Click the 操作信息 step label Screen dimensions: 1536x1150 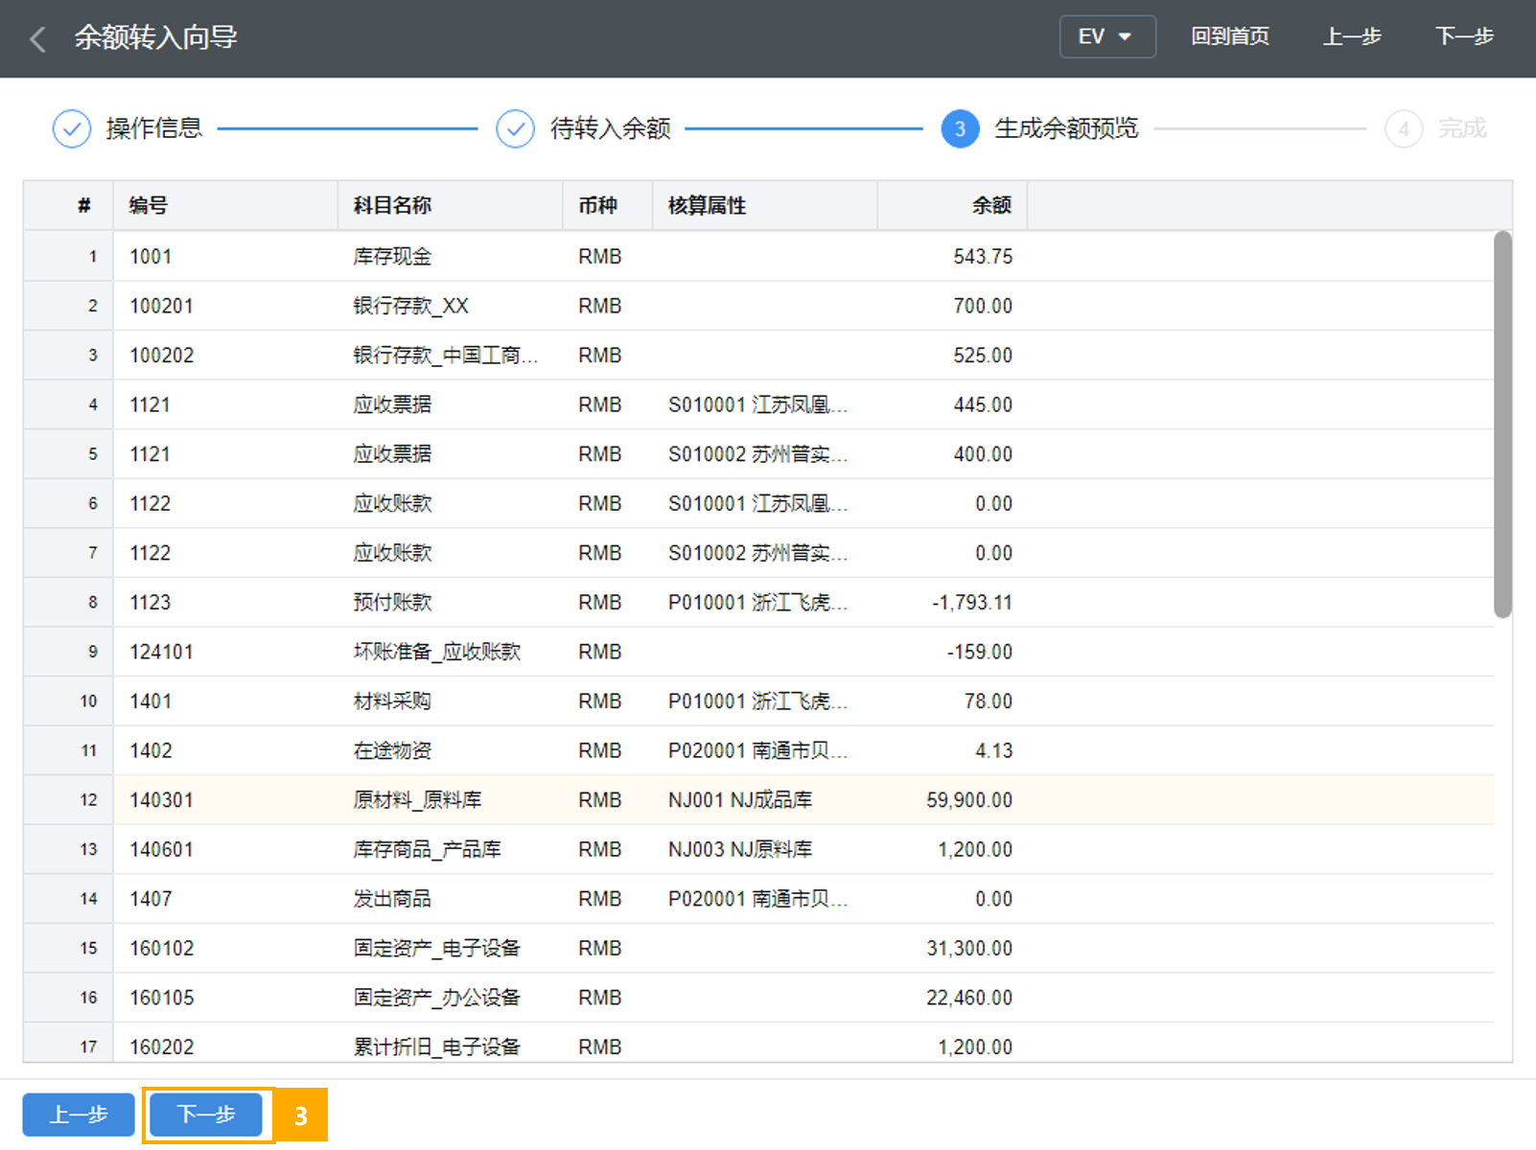[153, 128]
